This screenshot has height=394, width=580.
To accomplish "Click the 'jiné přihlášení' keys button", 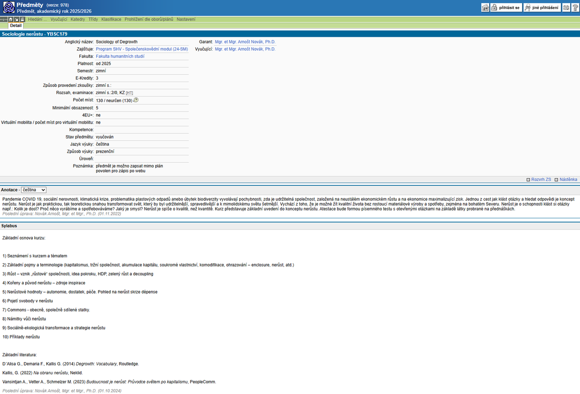I will click(542, 8).
